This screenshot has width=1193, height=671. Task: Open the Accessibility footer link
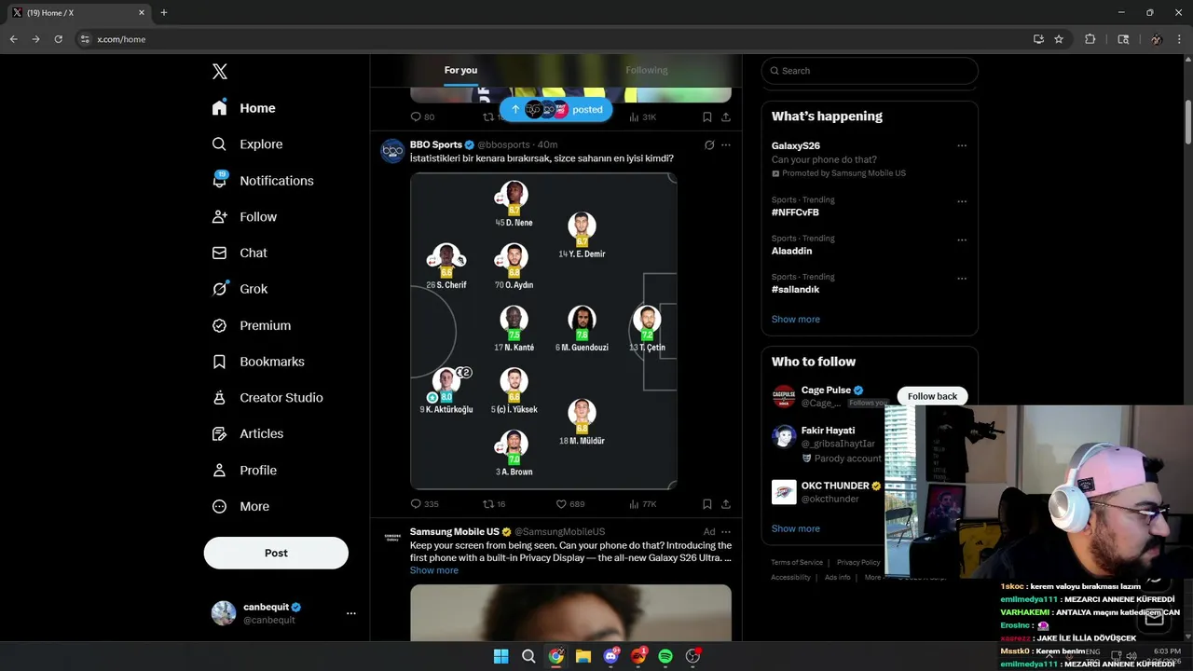pos(790,578)
